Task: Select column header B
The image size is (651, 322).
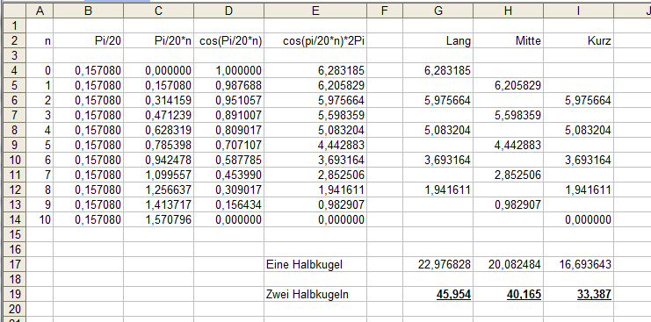Action: pyautogui.click(x=89, y=11)
